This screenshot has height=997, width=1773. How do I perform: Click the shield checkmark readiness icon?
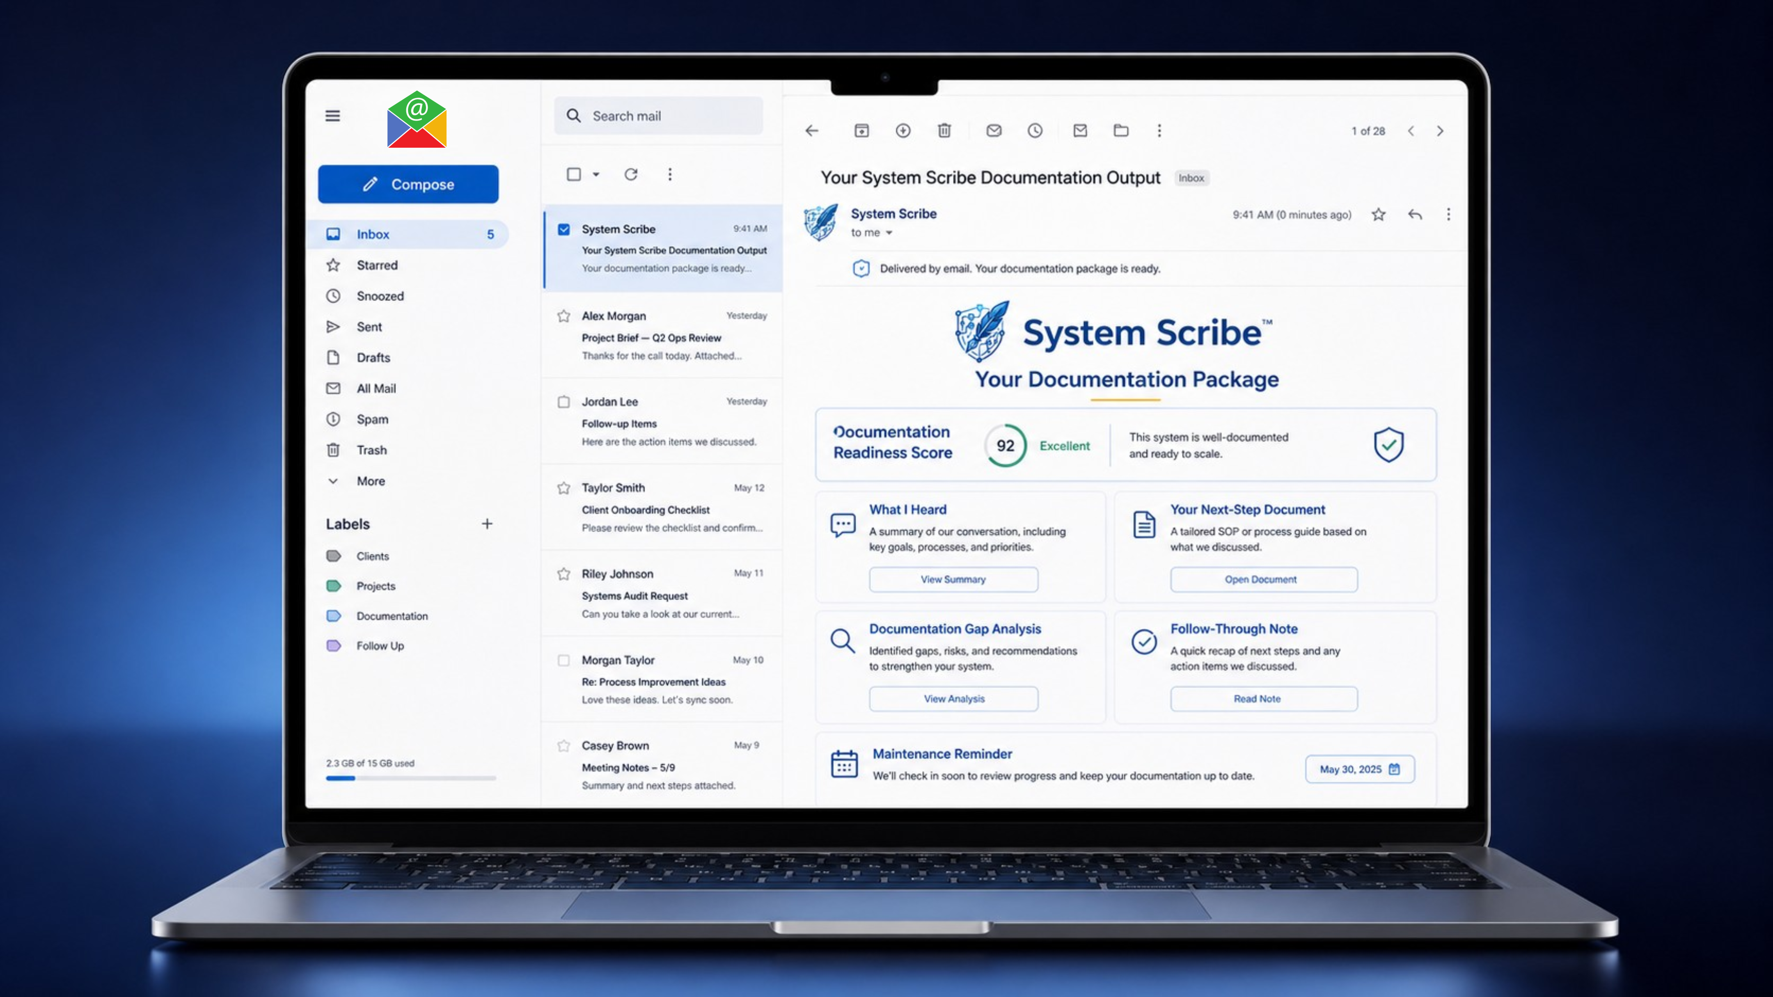[x=1389, y=444]
